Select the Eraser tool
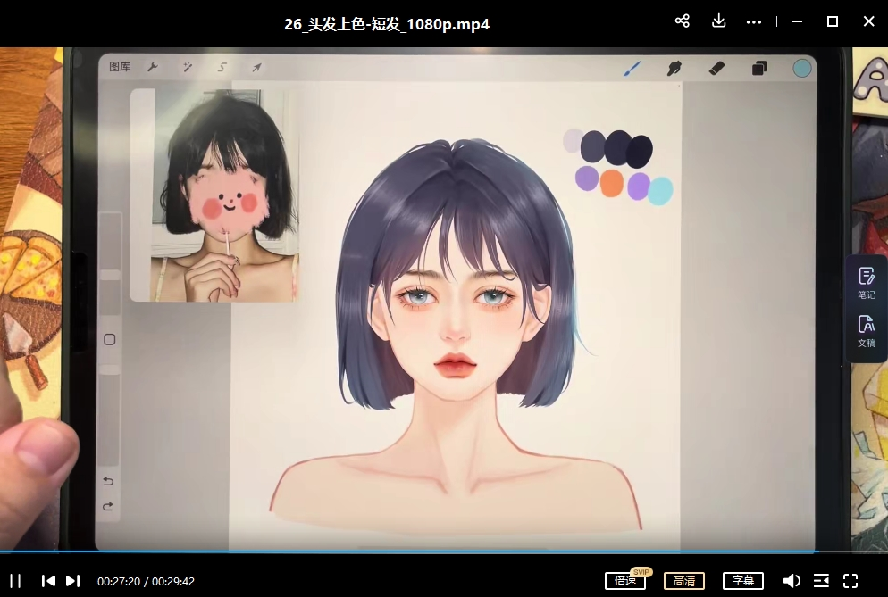The height and width of the screenshot is (597, 888). tap(717, 69)
